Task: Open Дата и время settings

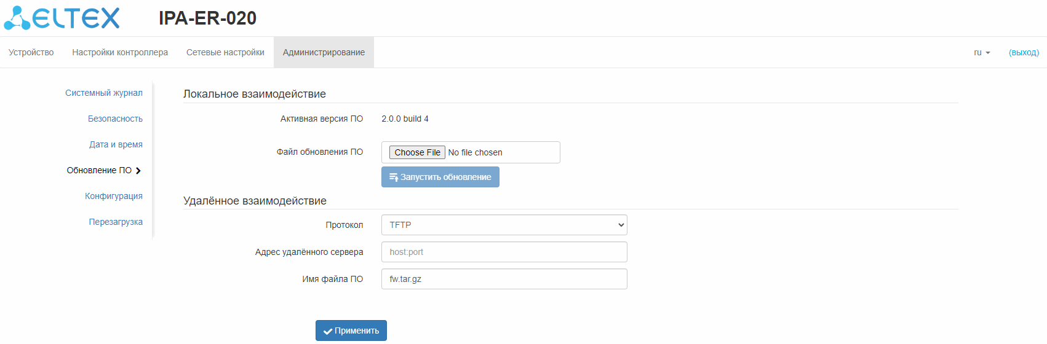Action: pyautogui.click(x=116, y=145)
